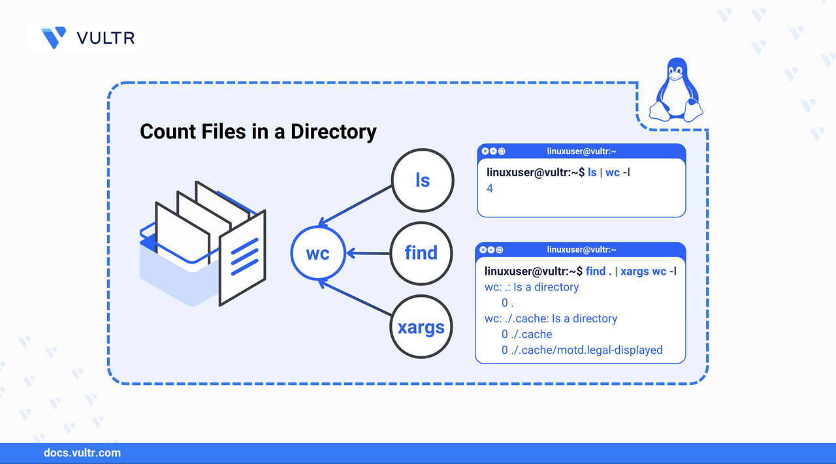The height and width of the screenshot is (464, 836).
Task: Click the wc circle node
Action: pyautogui.click(x=317, y=253)
